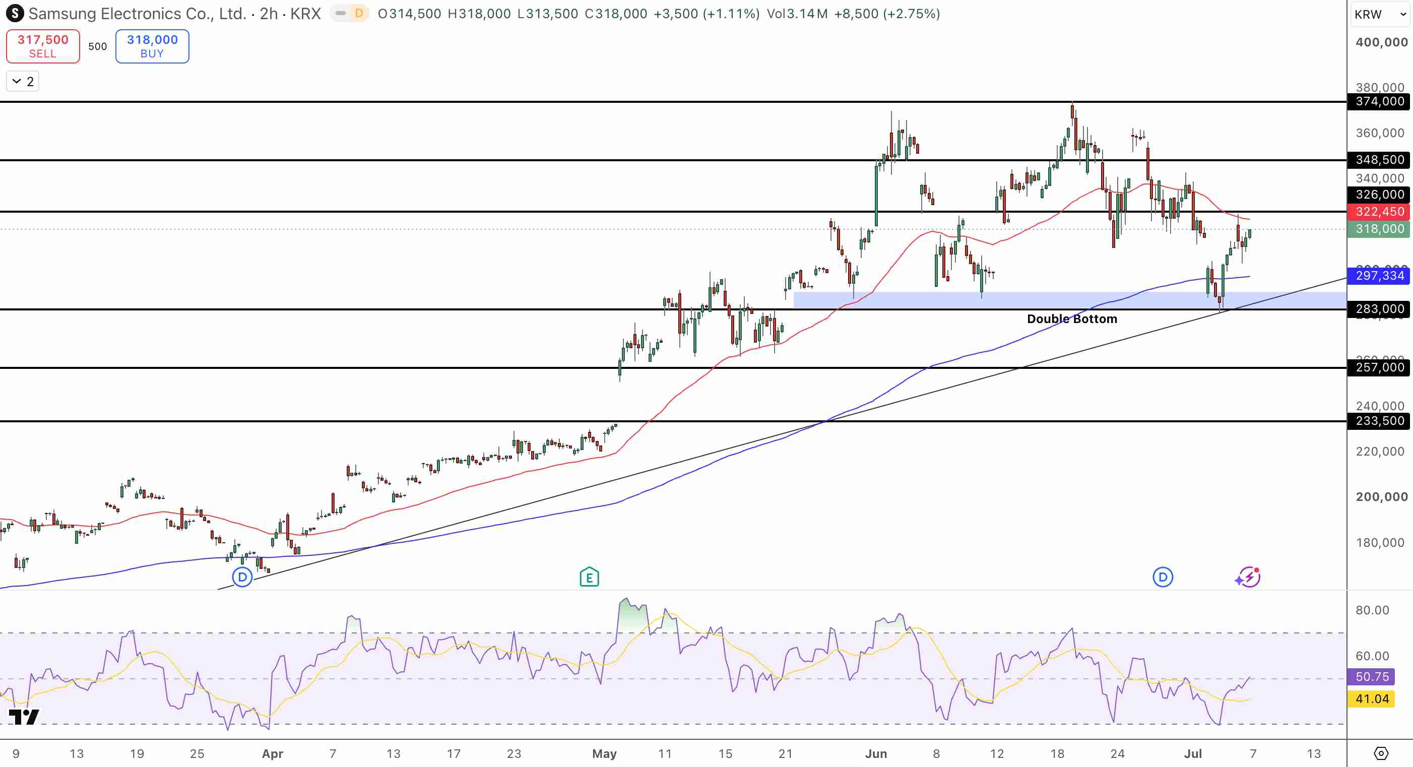Select the 326,000 horizontal line price label
The height and width of the screenshot is (767, 1413).
[1379, 194]
